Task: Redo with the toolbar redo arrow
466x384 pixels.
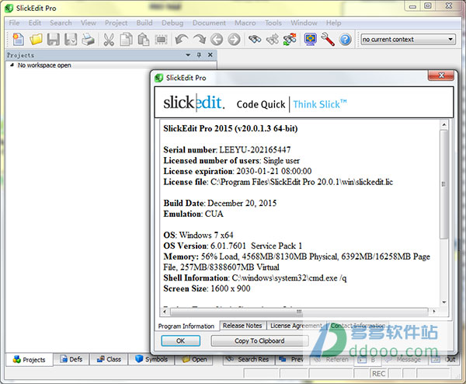Action: [x=199, y=40]
